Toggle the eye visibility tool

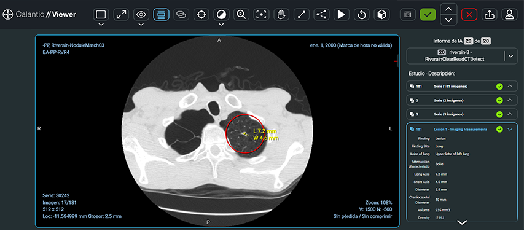point(141,14)
